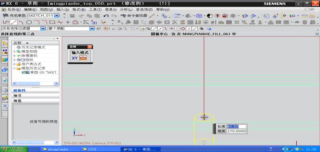
Task: Select the Fillet sketch tool
Action: pyautogui.click(x=37, y=22)
